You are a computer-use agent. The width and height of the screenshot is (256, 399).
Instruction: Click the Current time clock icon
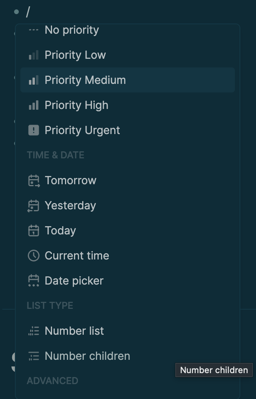34,256
